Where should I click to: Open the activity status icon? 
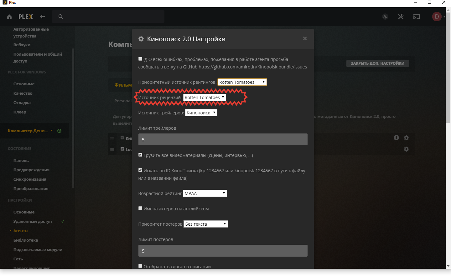(x=385, y=17)
